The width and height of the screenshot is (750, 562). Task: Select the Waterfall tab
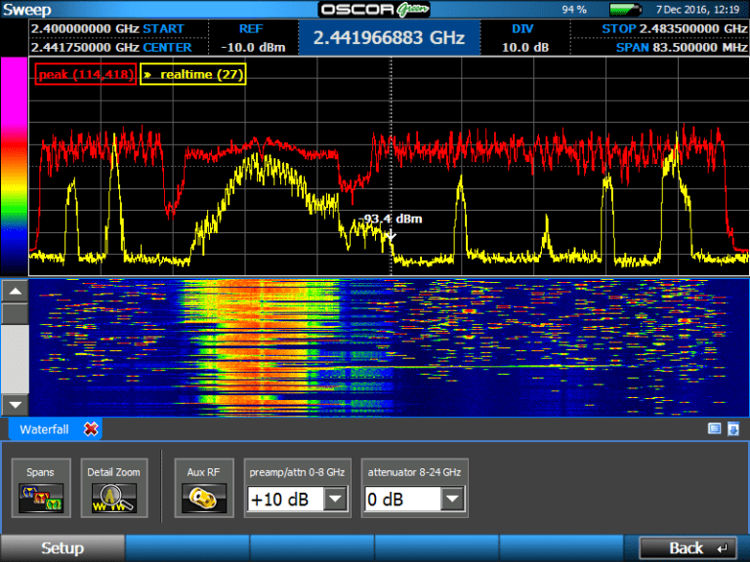pyautogui.click(x=45, y=429)
